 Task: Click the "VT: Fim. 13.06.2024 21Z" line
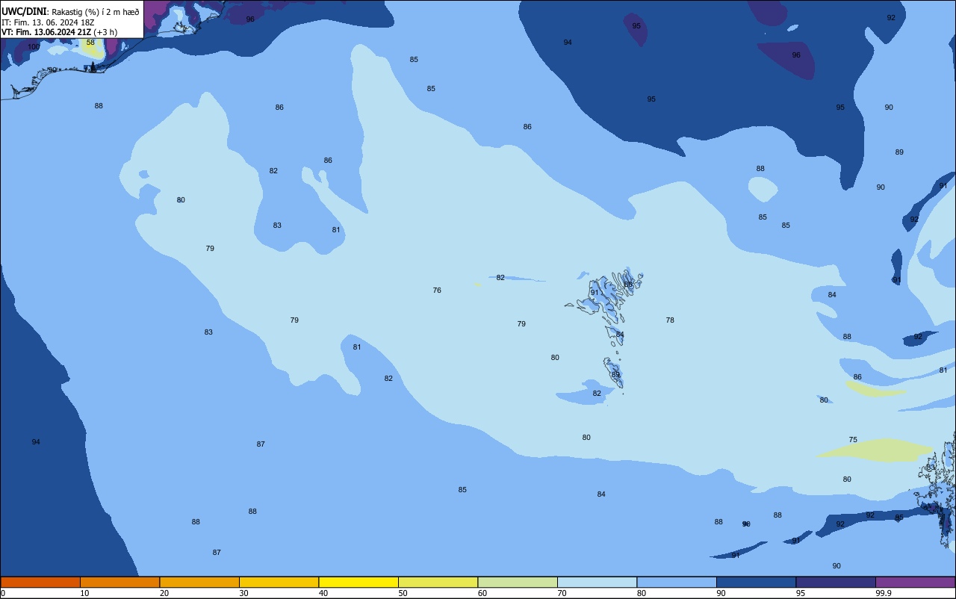tap(46, 32)
